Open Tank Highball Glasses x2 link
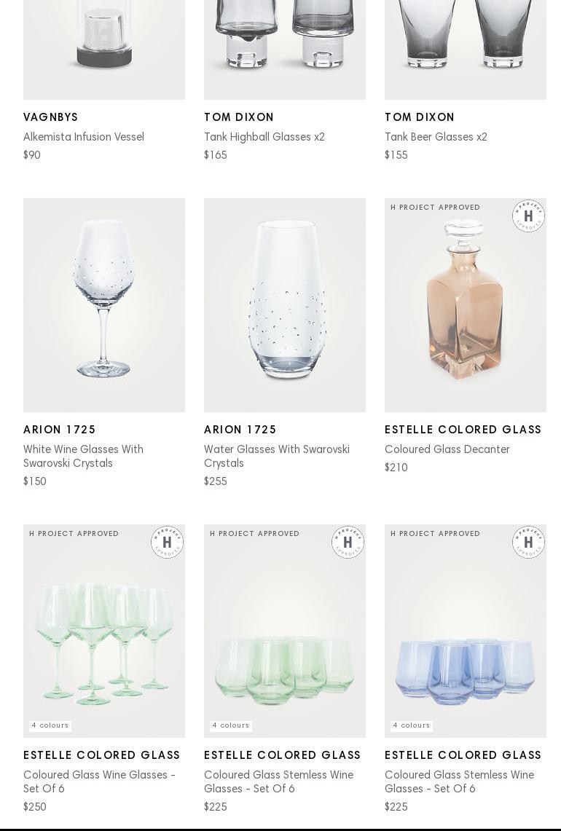The image size is (561, 831). 264,137
